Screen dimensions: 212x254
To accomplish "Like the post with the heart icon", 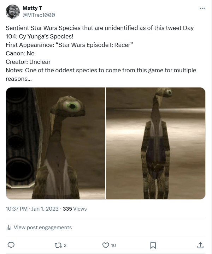I will 106,245.
